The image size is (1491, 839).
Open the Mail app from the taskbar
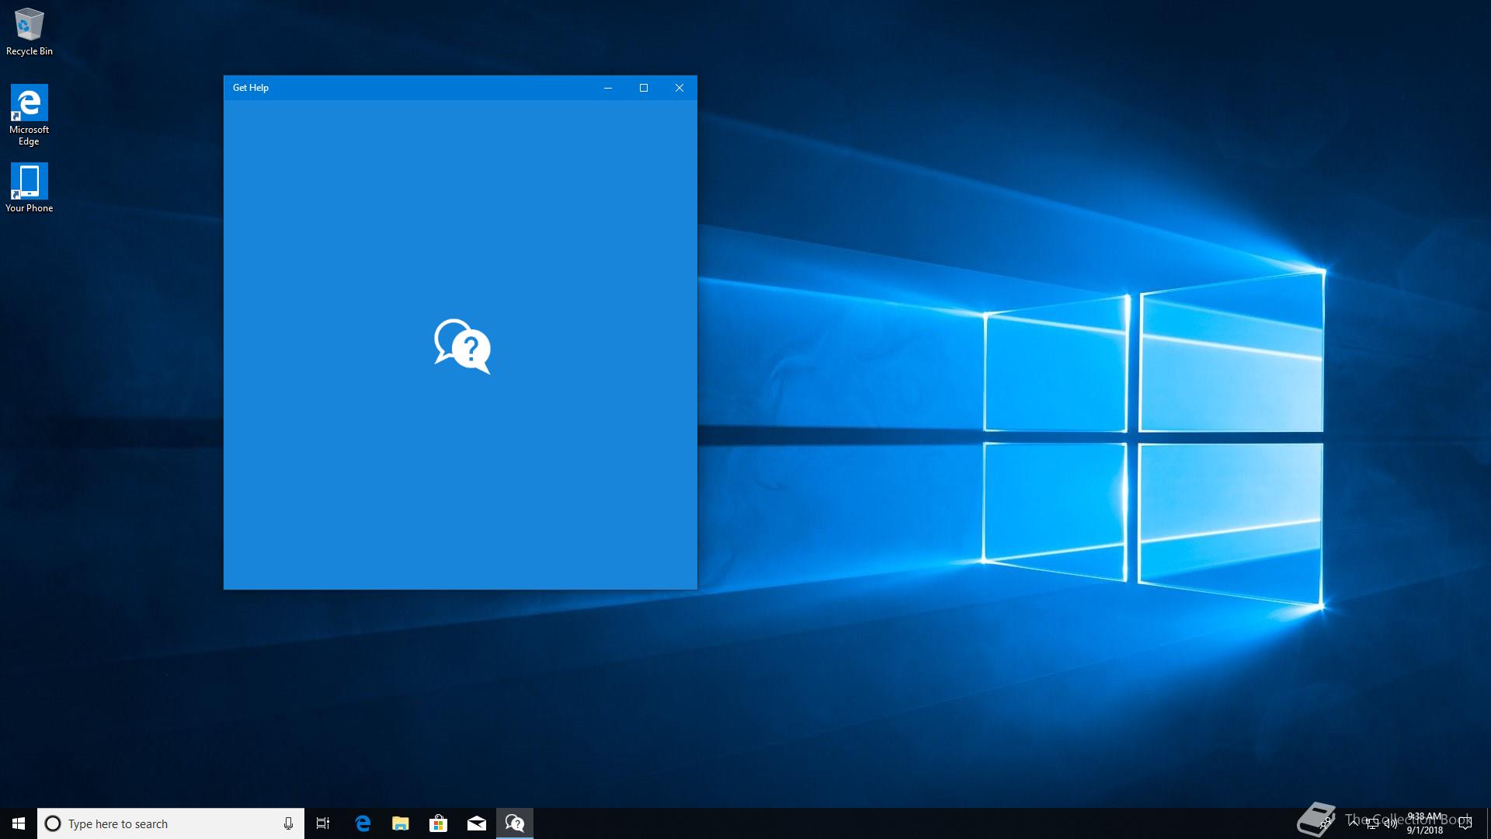pos(476,823)
